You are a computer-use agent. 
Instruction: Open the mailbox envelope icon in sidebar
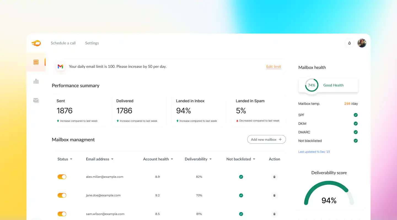tap(36, 100)
